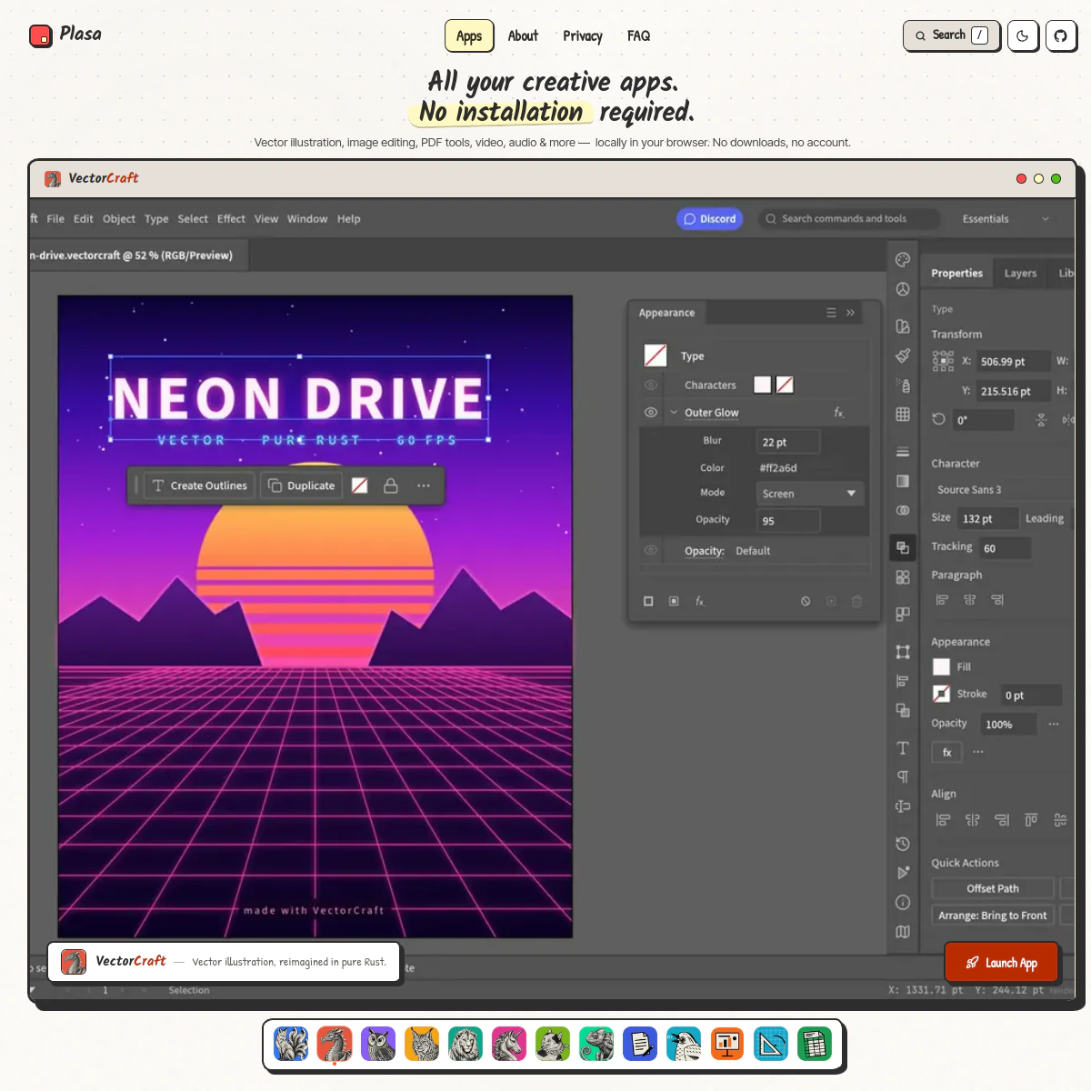Screen dimensions: 1091x1091
Task: Click the lock icon in floating toolbar
Action: tap(391, 485)
